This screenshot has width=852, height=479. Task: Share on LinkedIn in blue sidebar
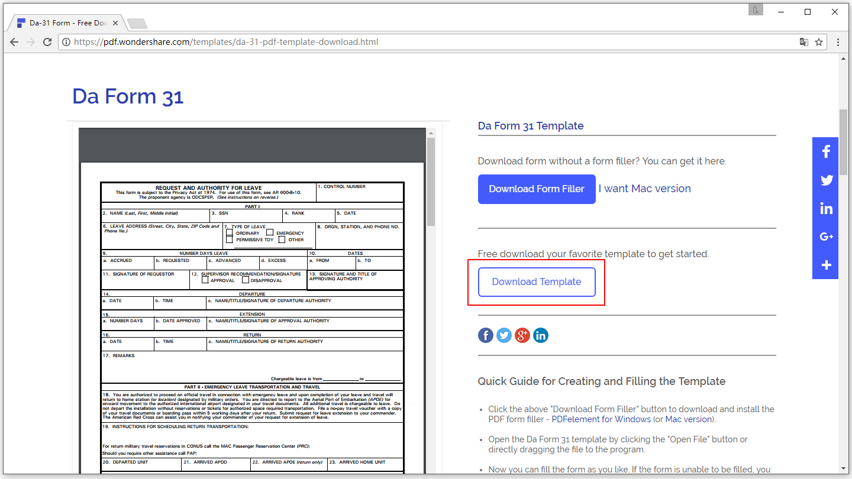pos(826,208)
